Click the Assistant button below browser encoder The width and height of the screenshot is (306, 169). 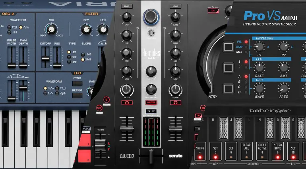click(x=151, y=33)
